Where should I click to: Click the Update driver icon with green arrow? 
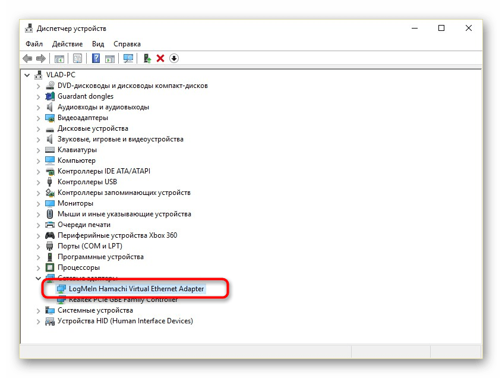pyautogui.click(x=147, y=58)
